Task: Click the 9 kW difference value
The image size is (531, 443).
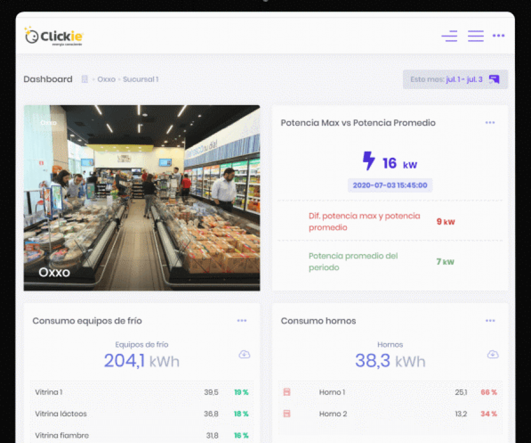Action: (x=445, y=221)
